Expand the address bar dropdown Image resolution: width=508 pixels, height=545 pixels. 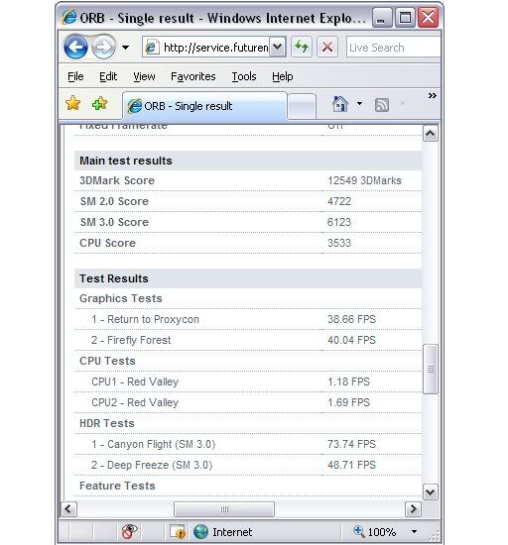(x=278, y=47)
